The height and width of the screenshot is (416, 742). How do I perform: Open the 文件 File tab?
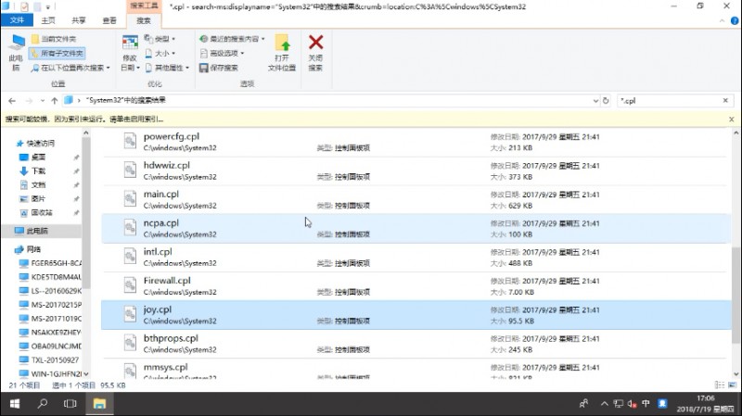[17, 20]
